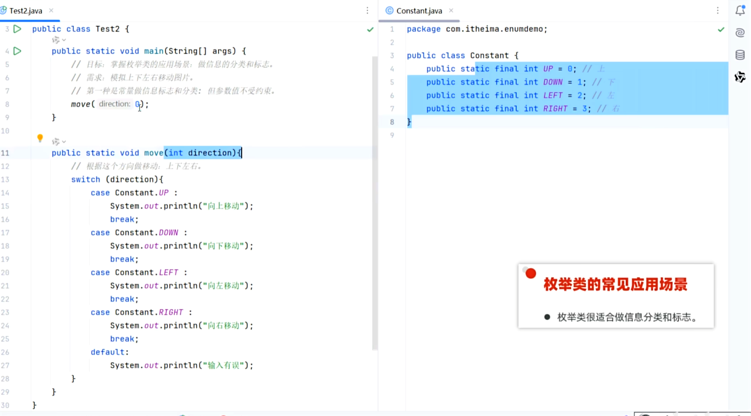Viewport: 751px width, 416px height.
Task: Click line number 11 in Test2 gutter
Action: pyautogui.click(x=5, y=153)
